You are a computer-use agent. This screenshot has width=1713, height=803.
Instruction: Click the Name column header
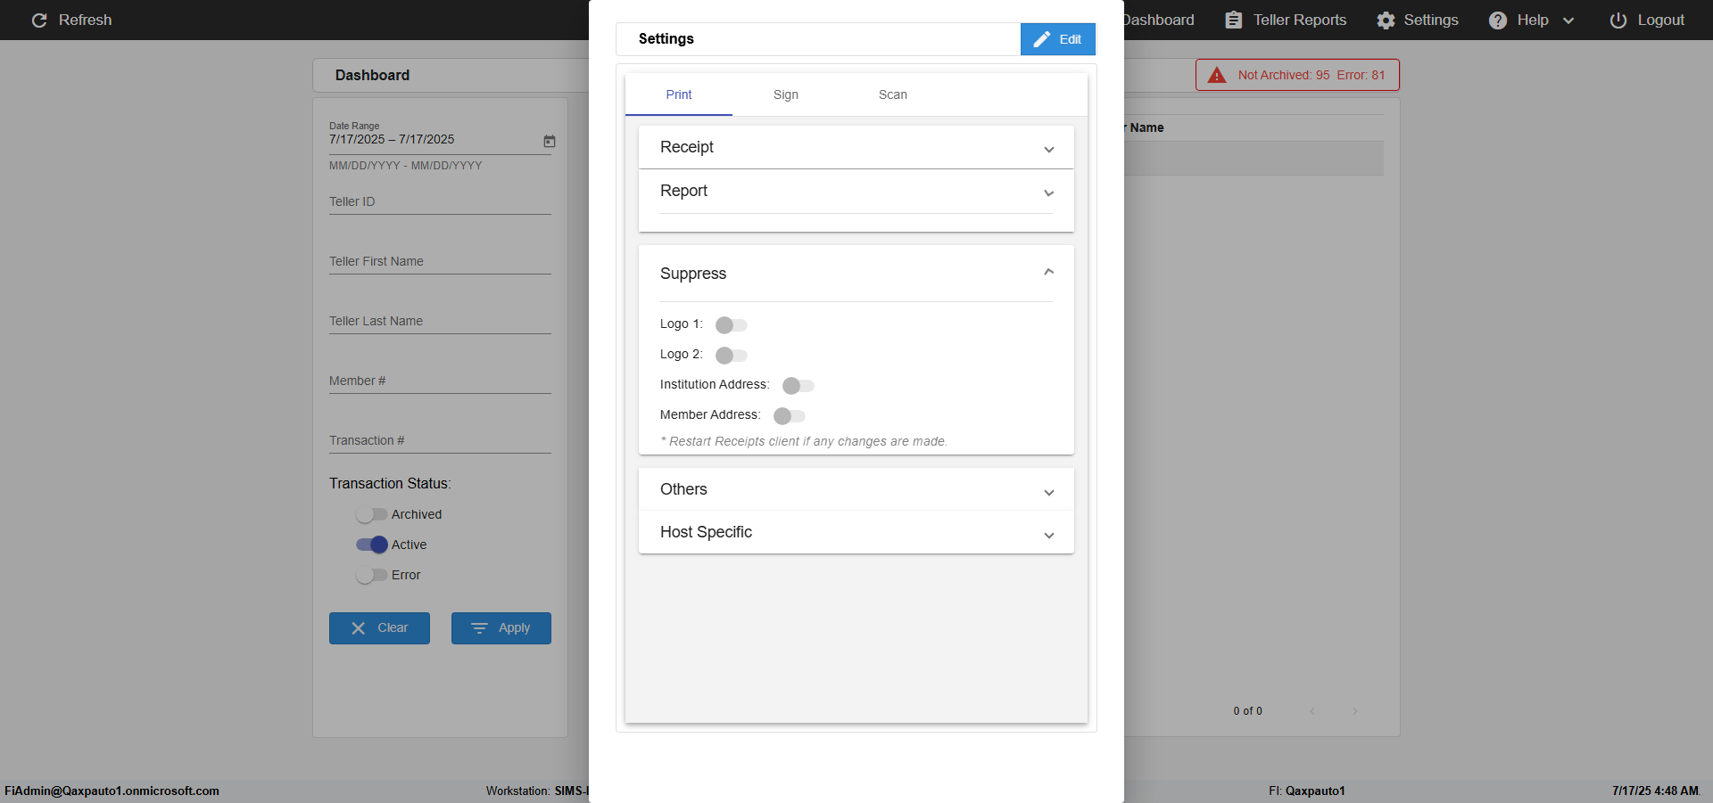pos(1146,127)
